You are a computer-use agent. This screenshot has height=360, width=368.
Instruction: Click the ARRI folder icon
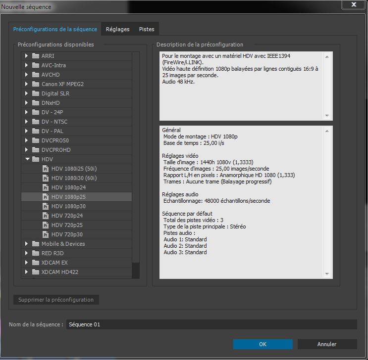click(35, 56)
